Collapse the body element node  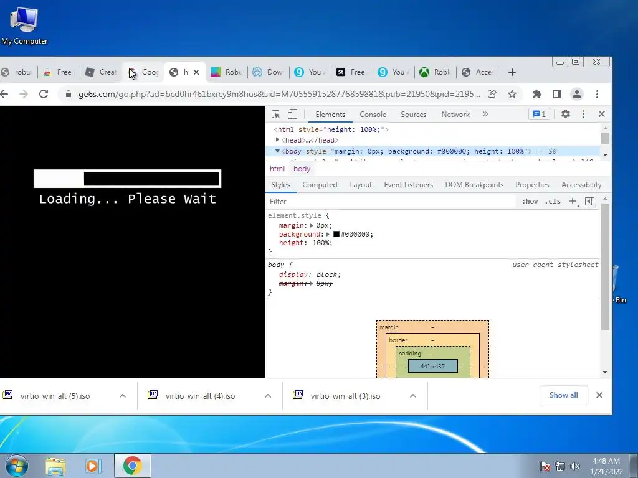[x=277, y=151]
